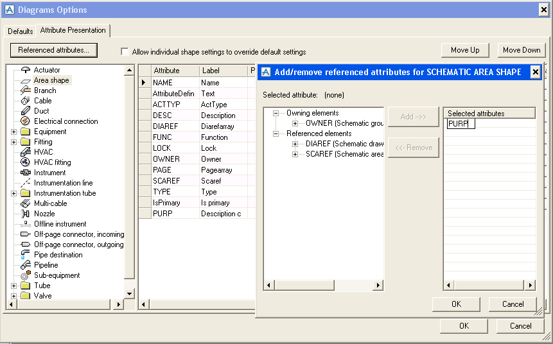Click the HVAC fitting icon

pyautogui.click(x=25, y=162)
